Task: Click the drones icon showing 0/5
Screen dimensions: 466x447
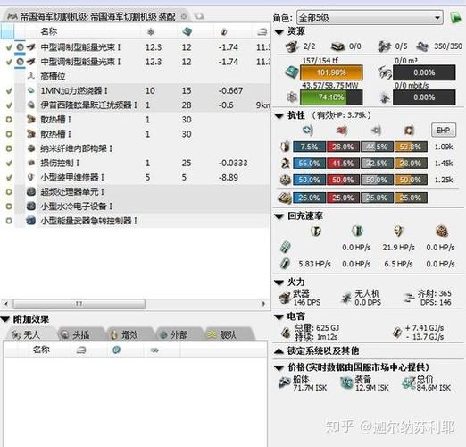Action: [x=384, y=46]
